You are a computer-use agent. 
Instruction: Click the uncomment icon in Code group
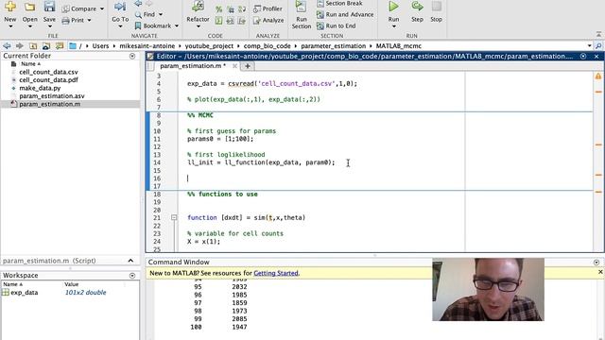pyautogui.click(x=231, y=8)
